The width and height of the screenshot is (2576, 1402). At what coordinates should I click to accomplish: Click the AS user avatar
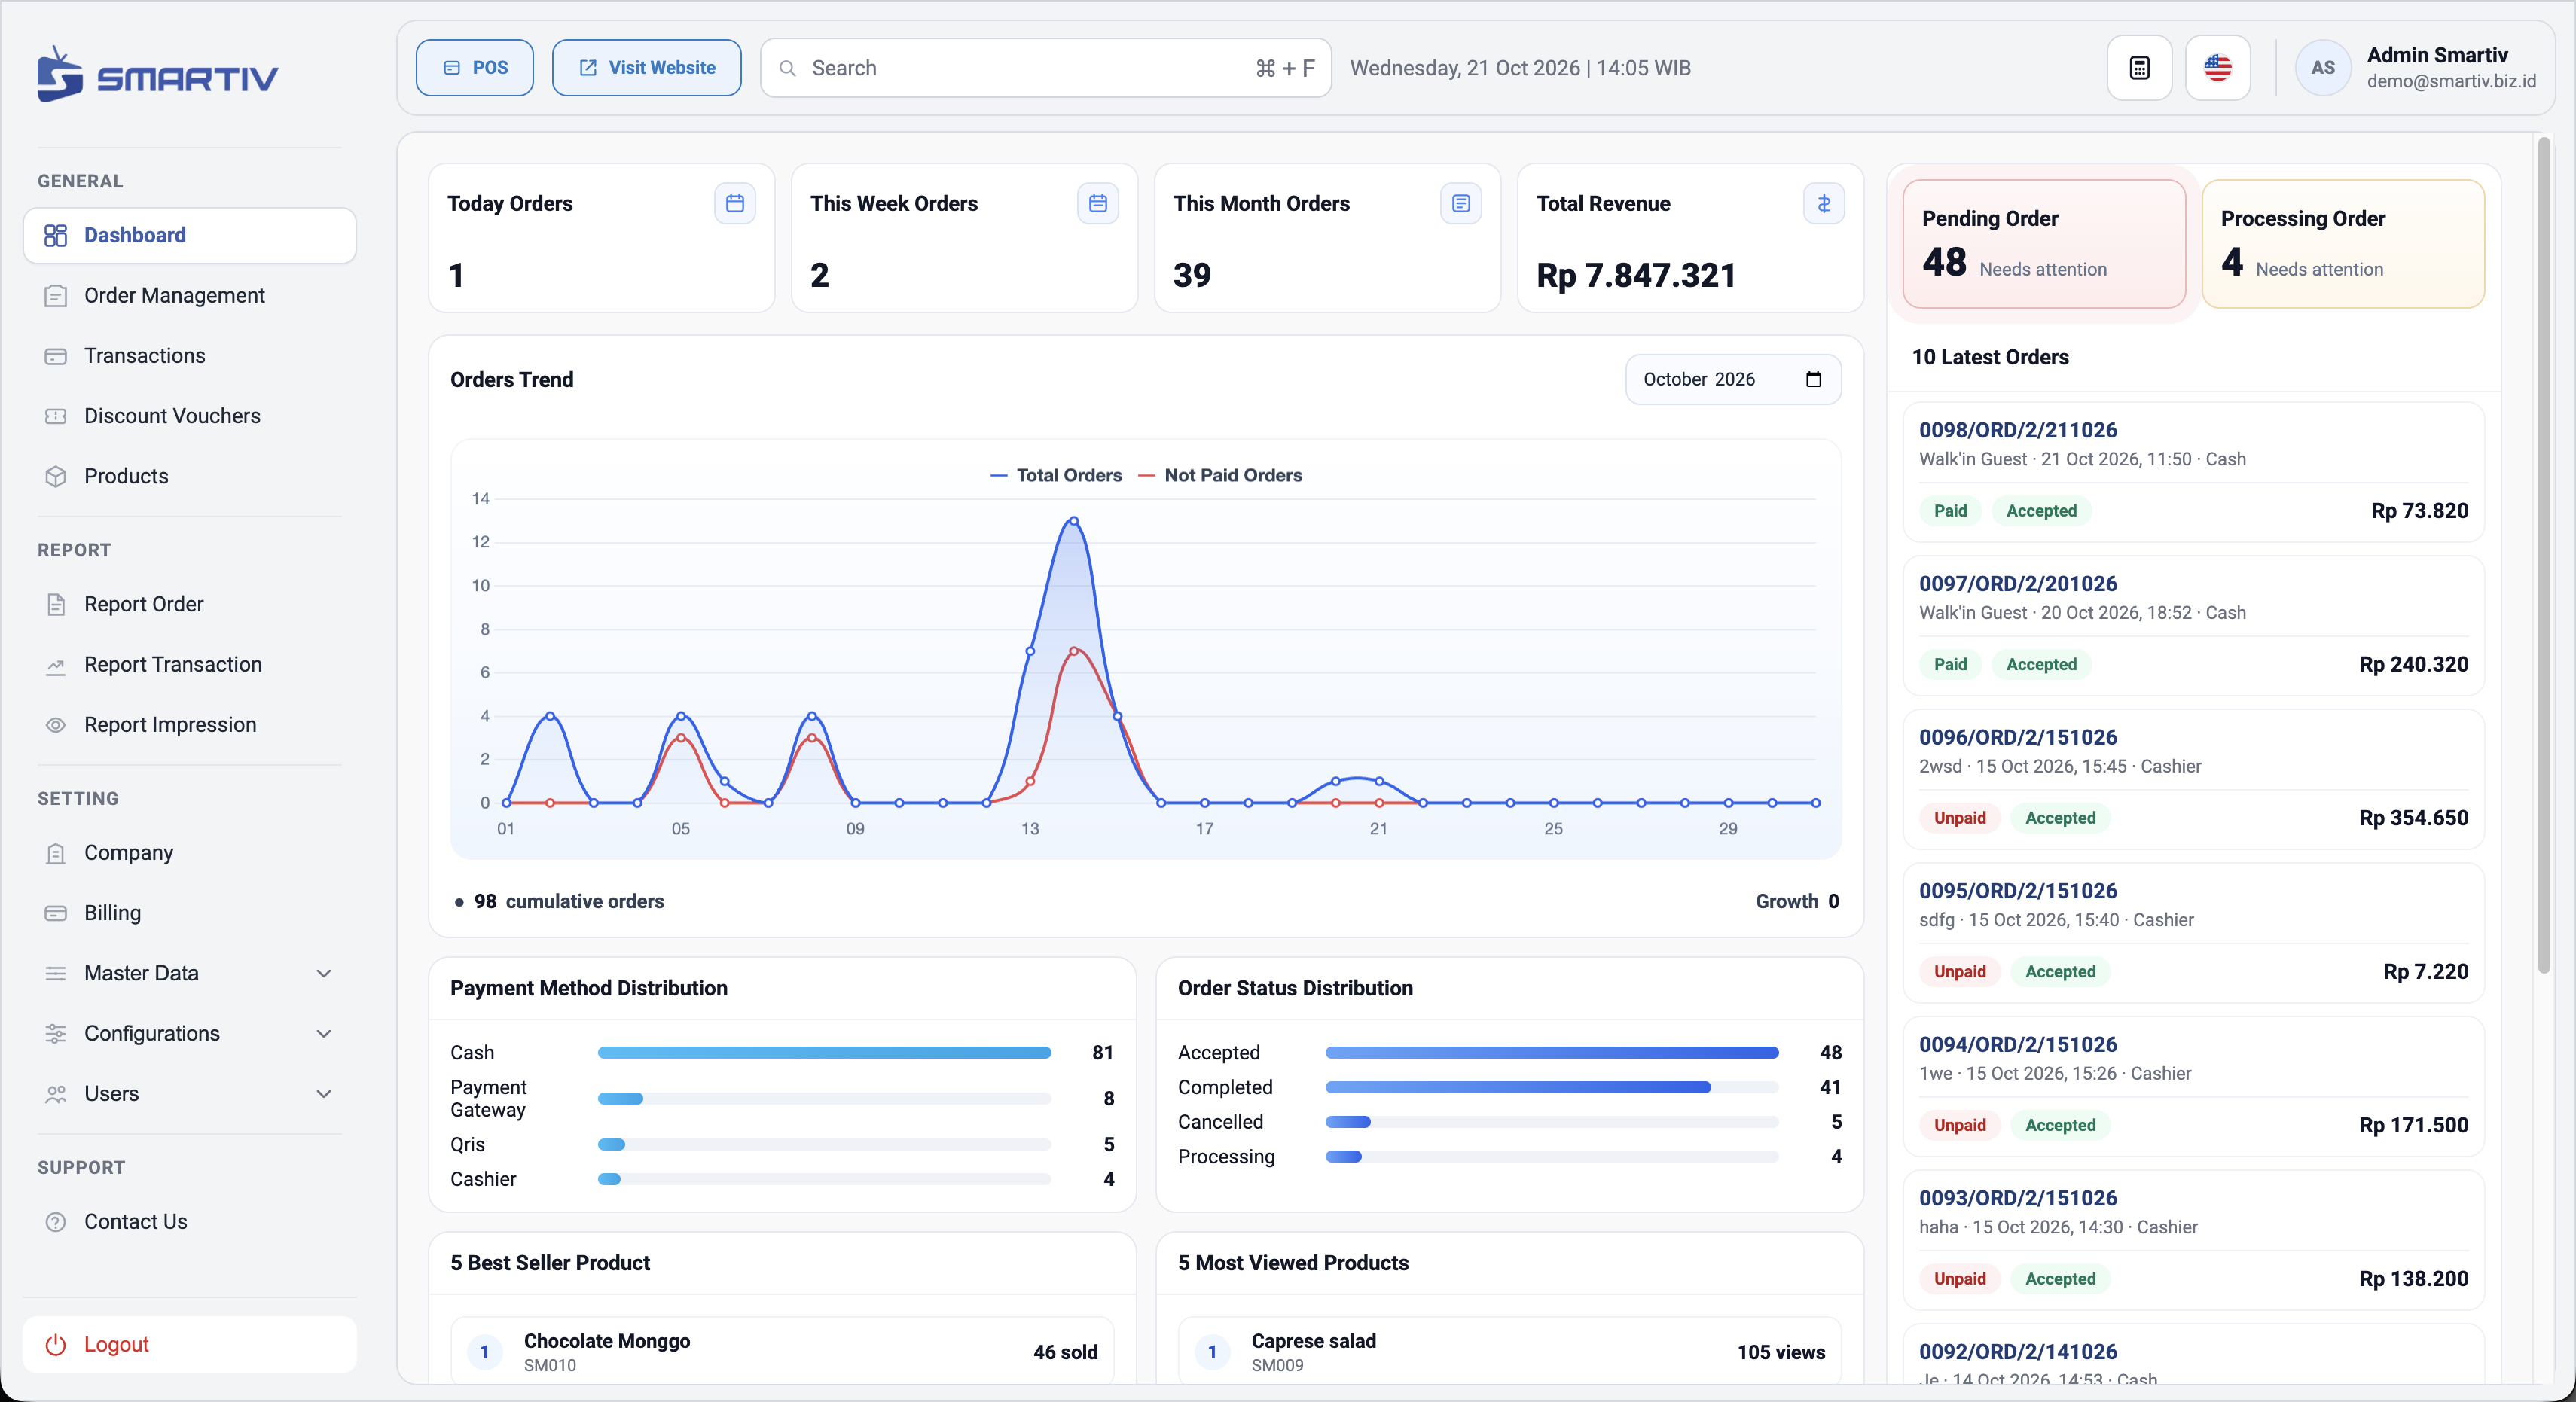coord(2322,68)
